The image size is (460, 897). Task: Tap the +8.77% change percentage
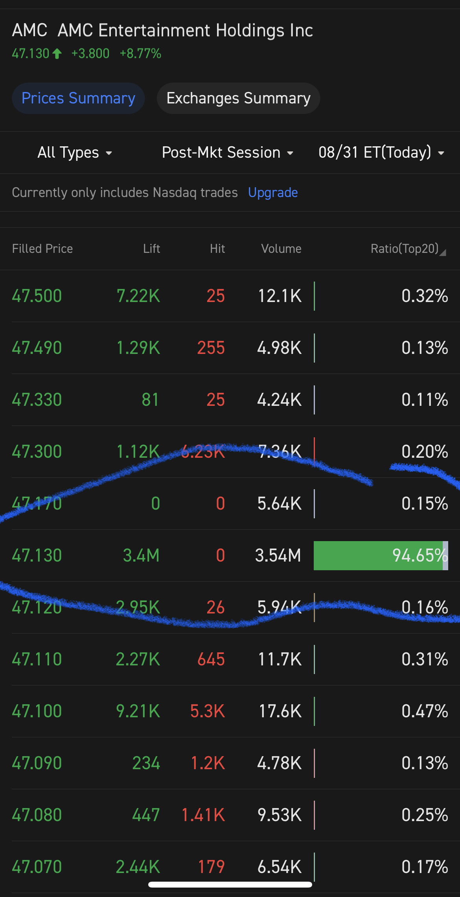point(140,53)
